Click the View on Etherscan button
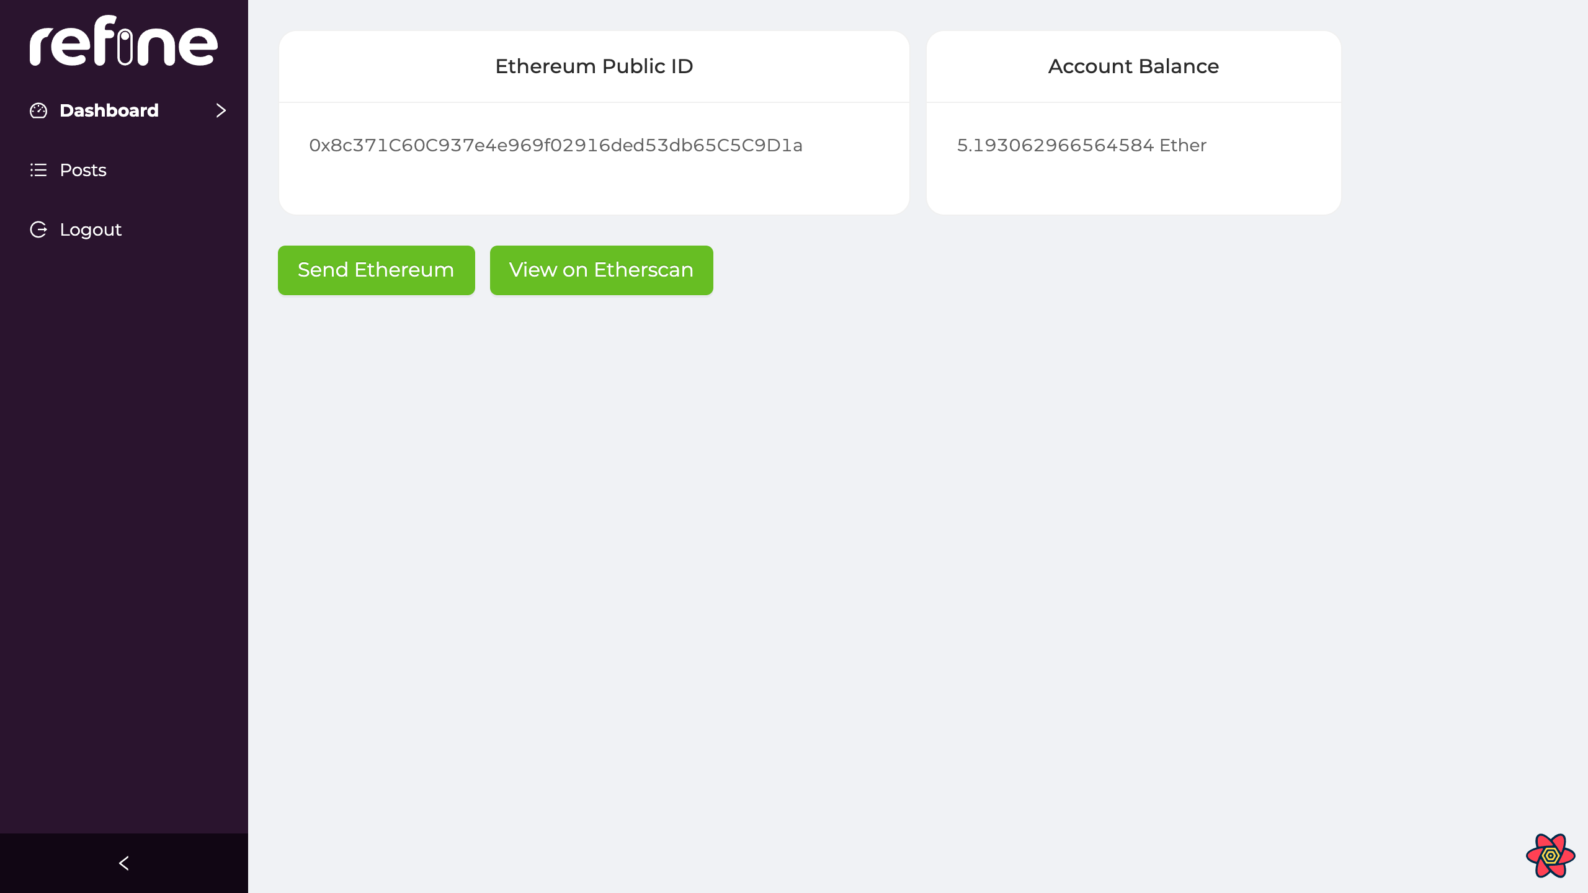 coord(601,270)
